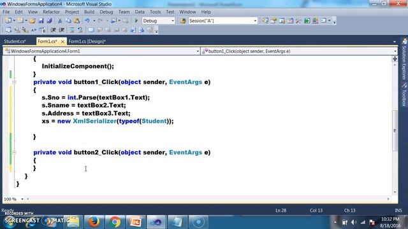Viewport: 408px width, 229px height.
Task: Click the Copy toolbar icon
Action: tap(68, 21)
